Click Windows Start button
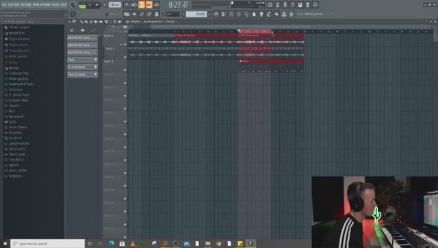The image size is (438, 248). pyautogui.click(x=5, y=243)
